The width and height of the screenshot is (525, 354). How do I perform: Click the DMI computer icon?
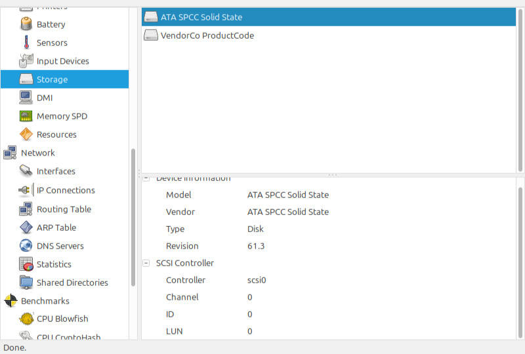point(26,98)
